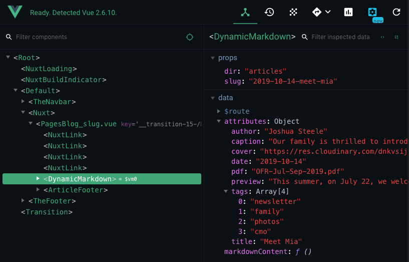This screenshot has height=262, width=409.
Task: Expand the DynamicMarkdown tree arrow
Action: tap(38, 178)
